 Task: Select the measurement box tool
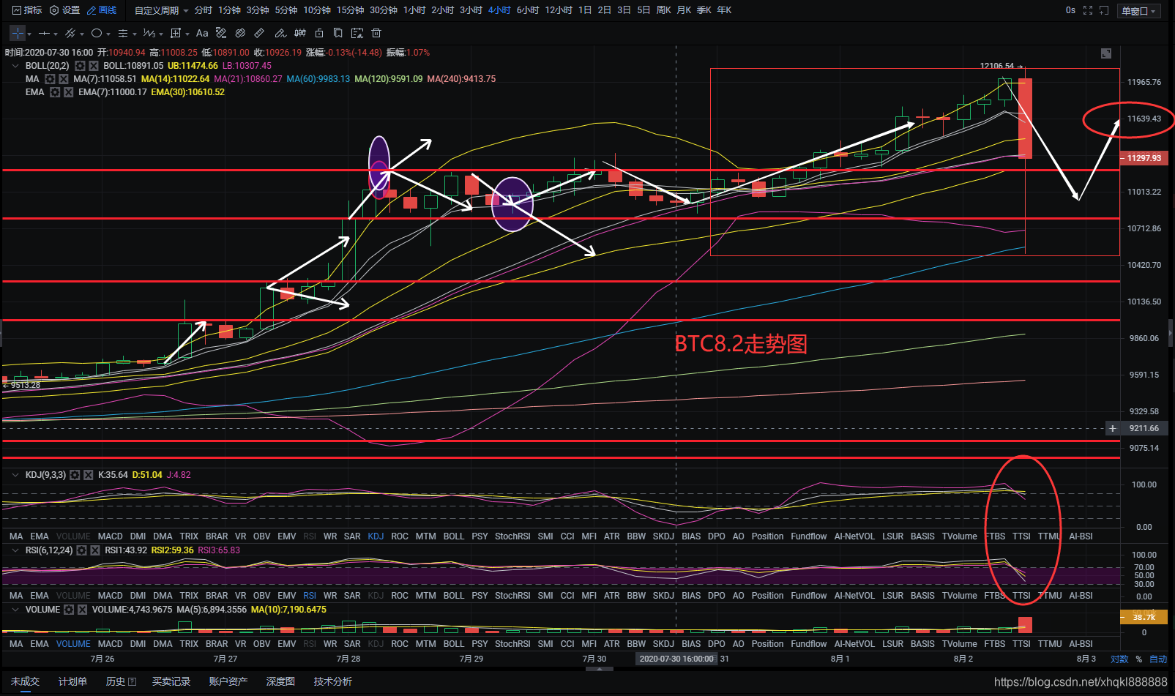[x=176, y=33]
